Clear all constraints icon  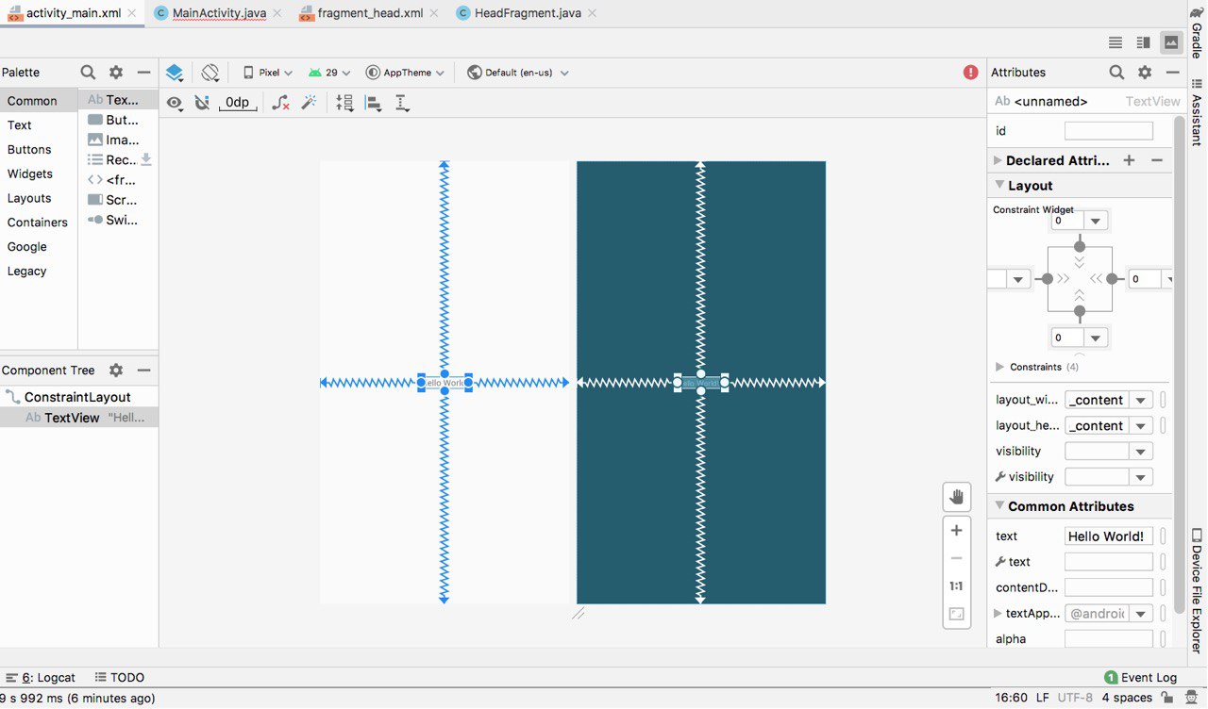(280, 103)
